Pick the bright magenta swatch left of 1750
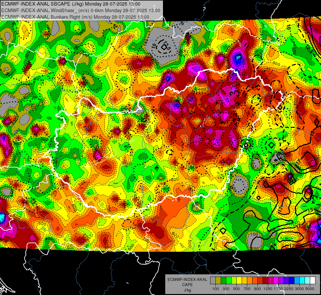 point(276,281)
